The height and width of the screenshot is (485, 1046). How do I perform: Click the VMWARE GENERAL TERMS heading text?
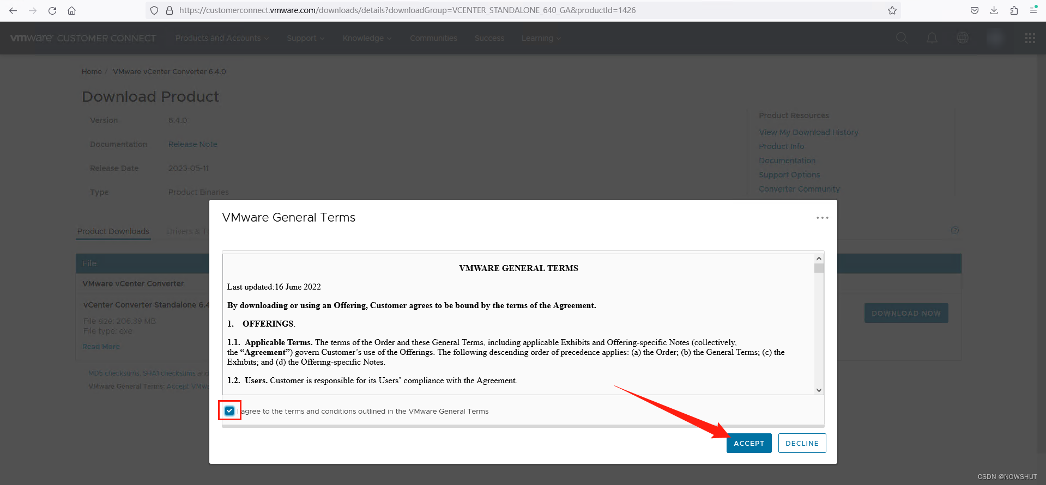click(518, 268)
